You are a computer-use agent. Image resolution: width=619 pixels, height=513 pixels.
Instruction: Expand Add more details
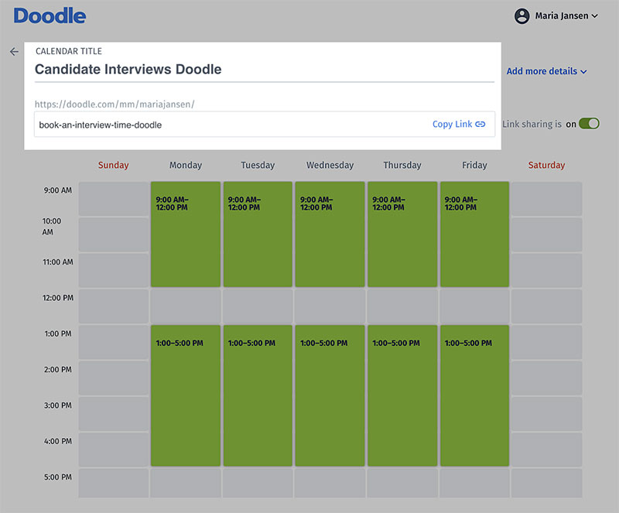[x=547, y=71]
